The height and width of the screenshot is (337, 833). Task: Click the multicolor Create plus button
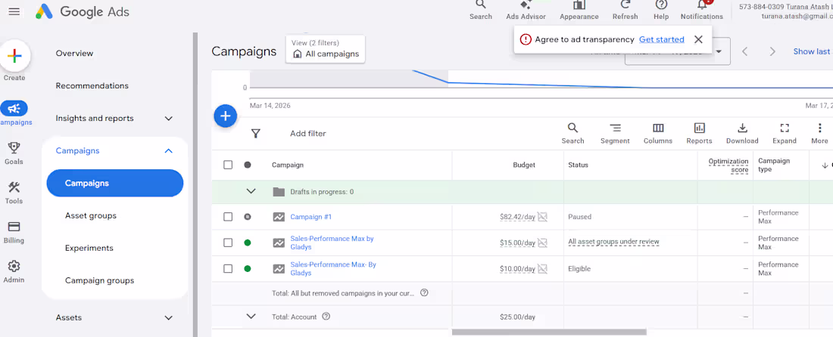pos(15,56)
